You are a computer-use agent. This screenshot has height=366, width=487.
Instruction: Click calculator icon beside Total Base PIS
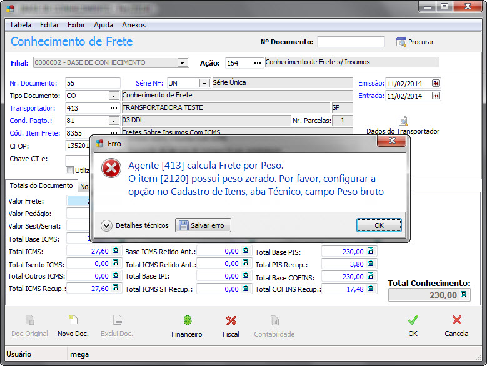point(370,252)
